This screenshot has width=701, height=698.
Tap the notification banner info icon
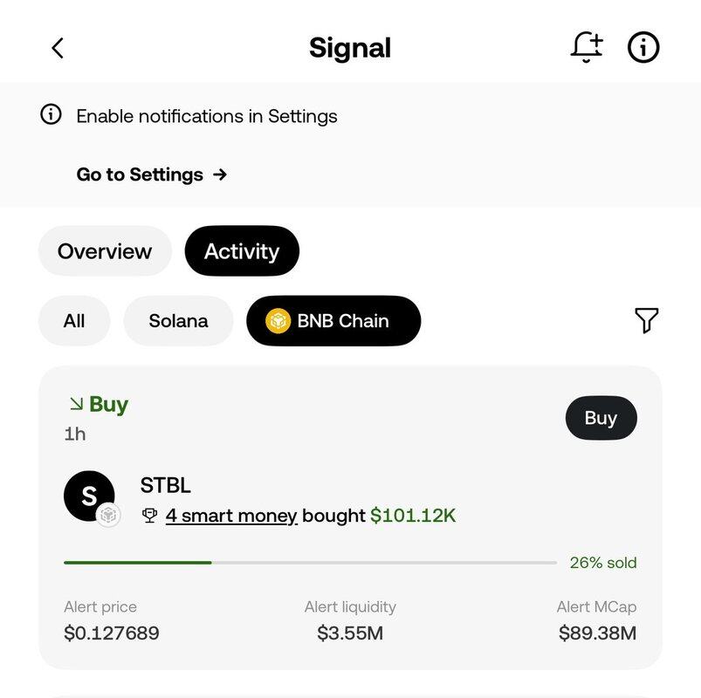click(x=51, y=114)
